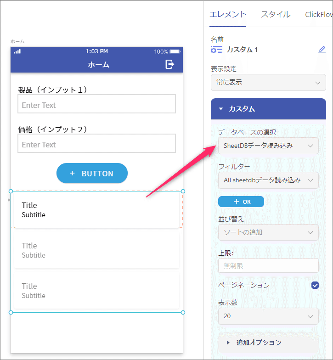Open the データベースの選択 dropdown
Screen dimensions: 333x360
pyautogui.click(x=268, y=146)
